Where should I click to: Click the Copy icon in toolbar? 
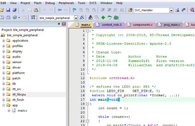[x=29, y=10]
